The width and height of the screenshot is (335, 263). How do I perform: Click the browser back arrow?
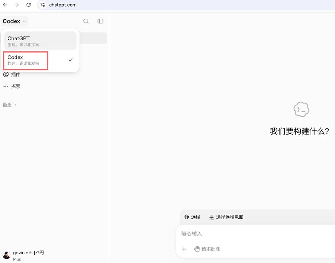[x=5, y=5]
